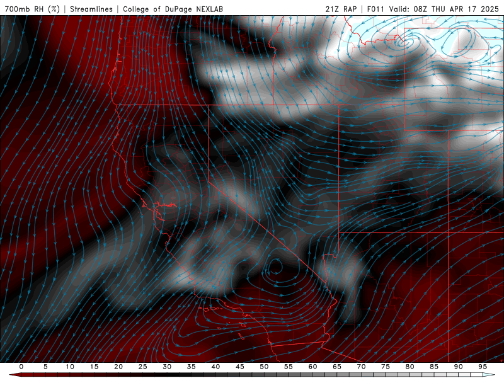
Task: Click the "College of DuPage NEXLAB" text
Action: [x=173, y=9]
